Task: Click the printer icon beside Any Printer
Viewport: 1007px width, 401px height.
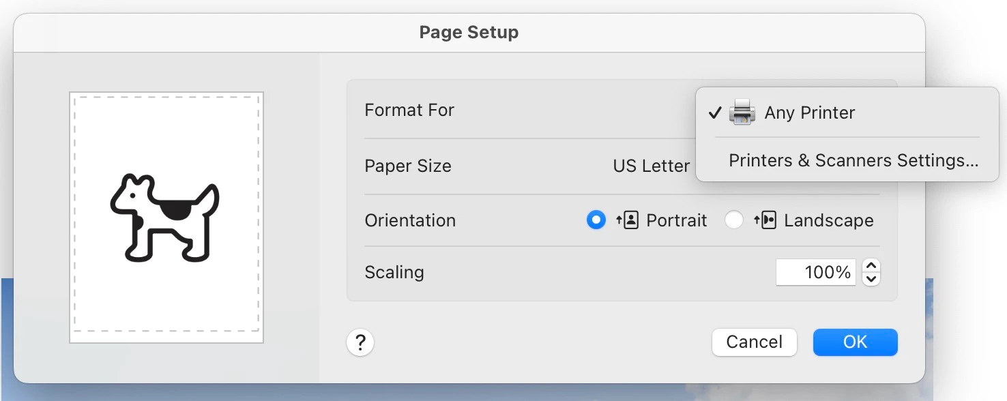Action: [x=742, y=113]
